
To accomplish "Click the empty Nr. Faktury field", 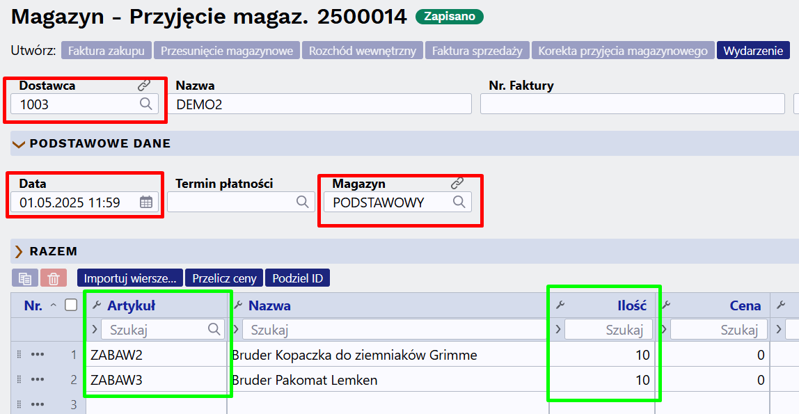I will tap(633, 104).
